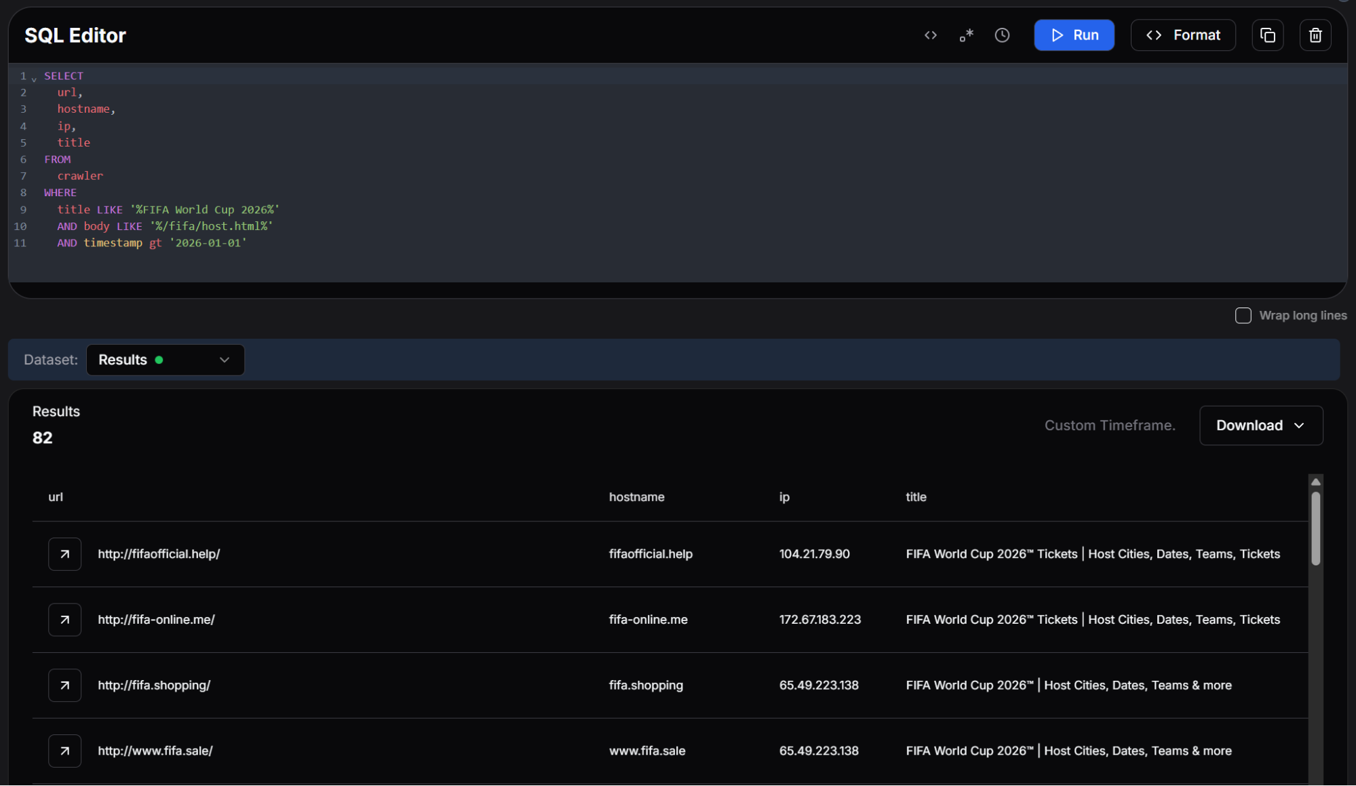This screenshot has height=786, width=1356.
Task: Open the Download dropdown
Action: click(1260, 426)
